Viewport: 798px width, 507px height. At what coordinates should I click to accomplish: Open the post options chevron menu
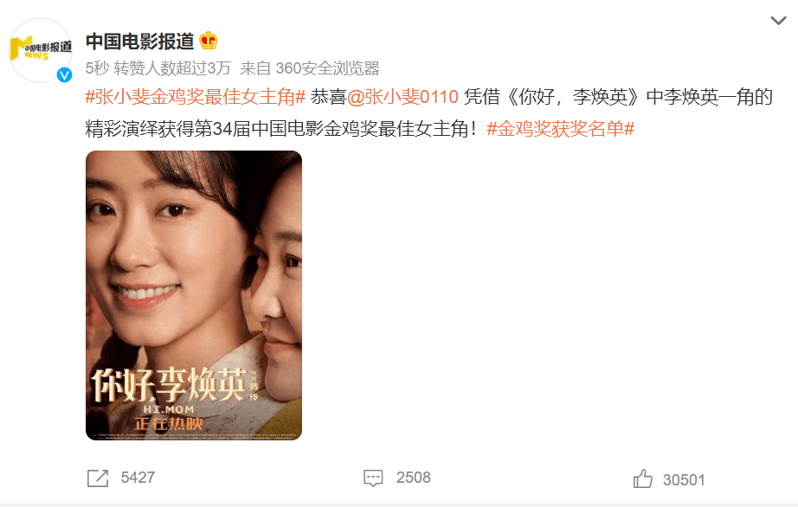pyautogui.click(x=778, y=21)
